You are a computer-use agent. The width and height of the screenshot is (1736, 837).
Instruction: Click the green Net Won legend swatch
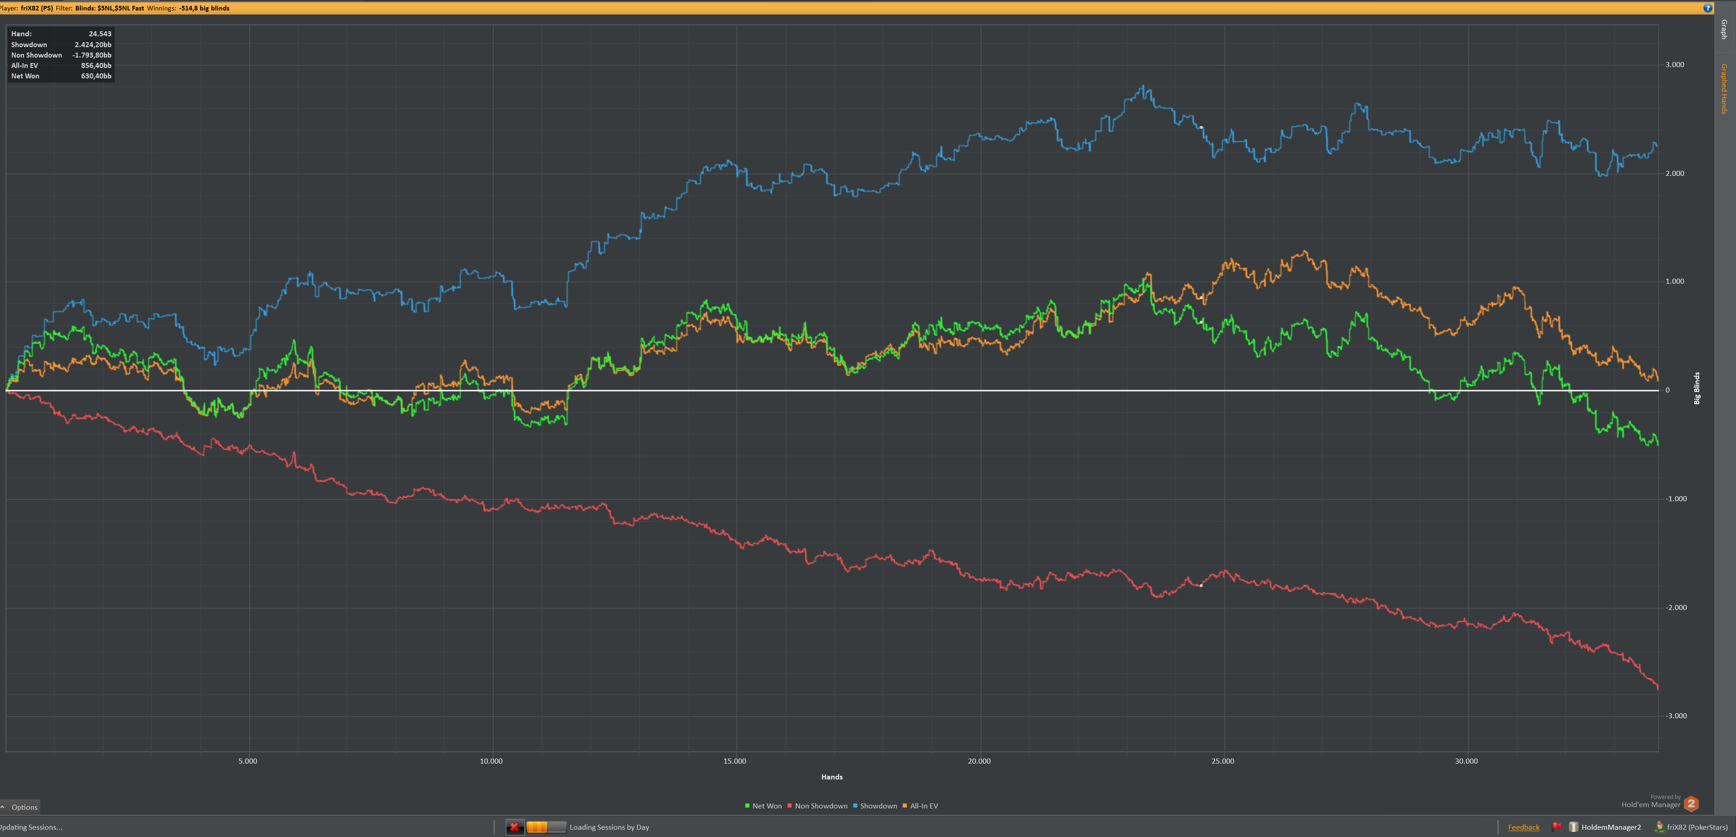[748, 806]
